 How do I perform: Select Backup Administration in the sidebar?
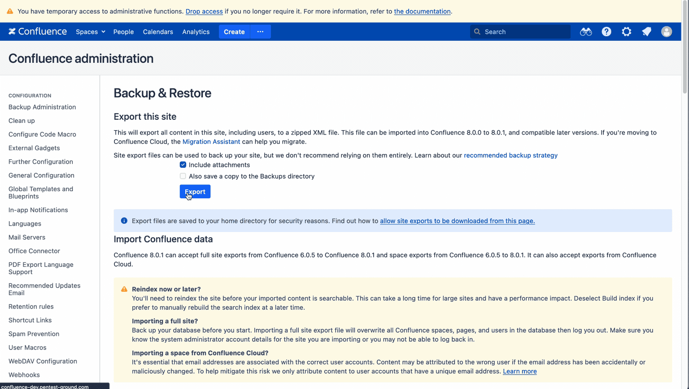(42, 107)
